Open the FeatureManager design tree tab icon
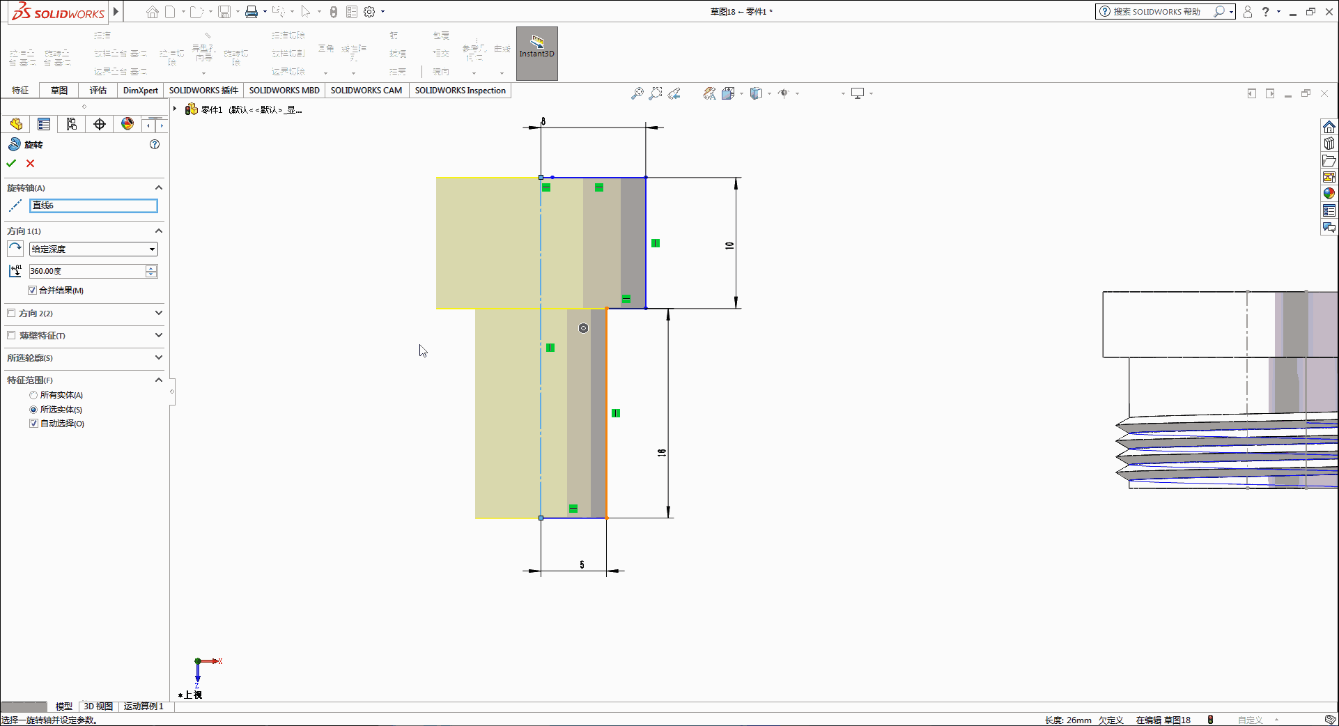The image size is (1339, 726). (x=16, y=124)
